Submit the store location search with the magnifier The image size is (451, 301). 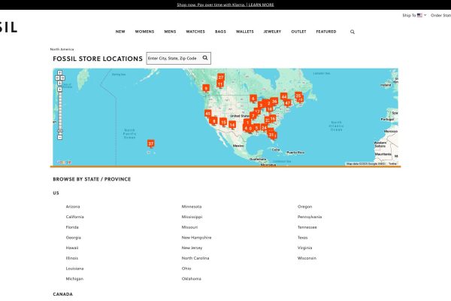pos(205,58)
